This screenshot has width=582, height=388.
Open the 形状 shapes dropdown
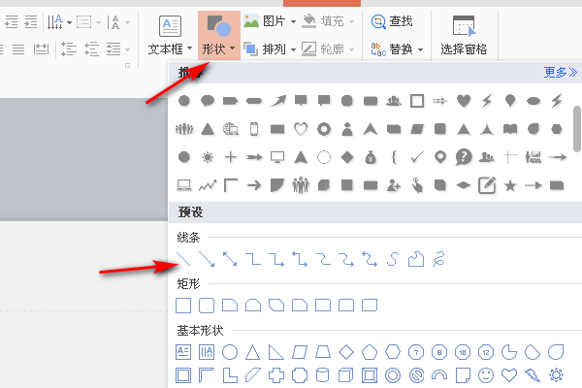click(x=218, y=36)
